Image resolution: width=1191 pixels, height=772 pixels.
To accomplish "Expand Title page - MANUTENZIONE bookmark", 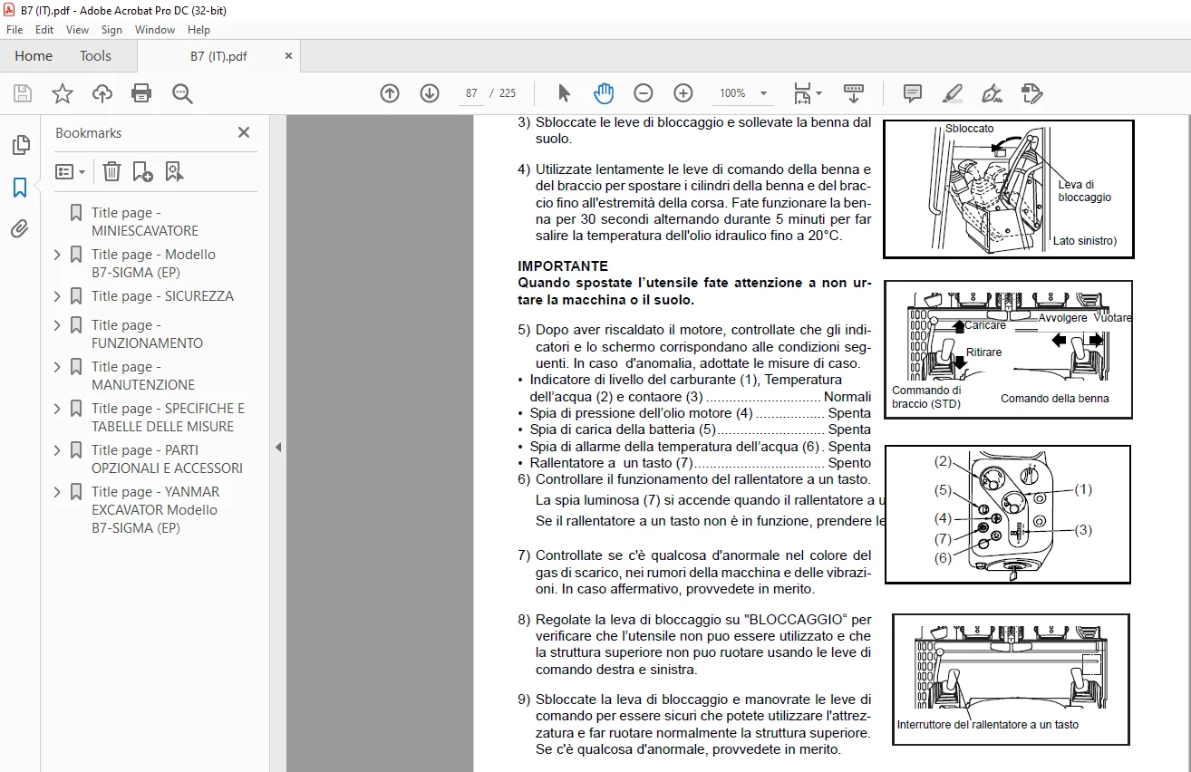I will coord(58,367).
